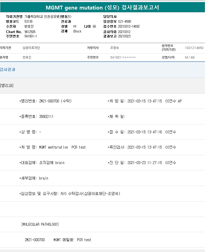Click the MGMT gene mutation report title

pyautogui.click(x=102, y=7)
